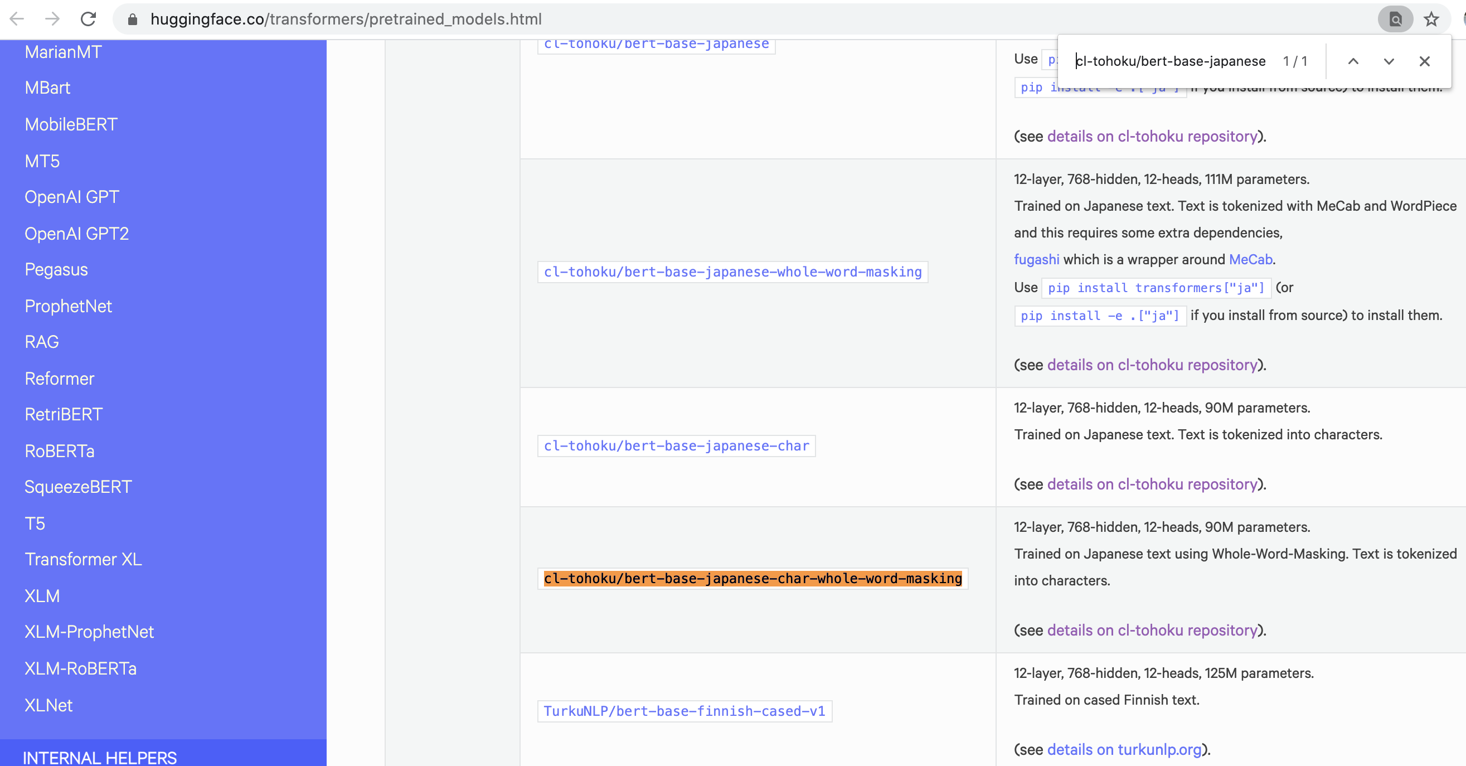Click the browser forward arrow
The image size is (1466, 766).
[52, 19]
